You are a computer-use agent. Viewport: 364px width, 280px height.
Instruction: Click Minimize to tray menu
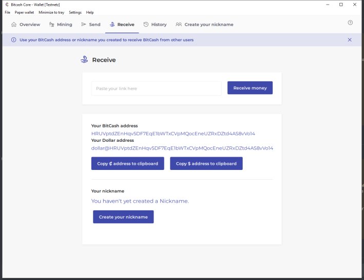coord(51,12)
